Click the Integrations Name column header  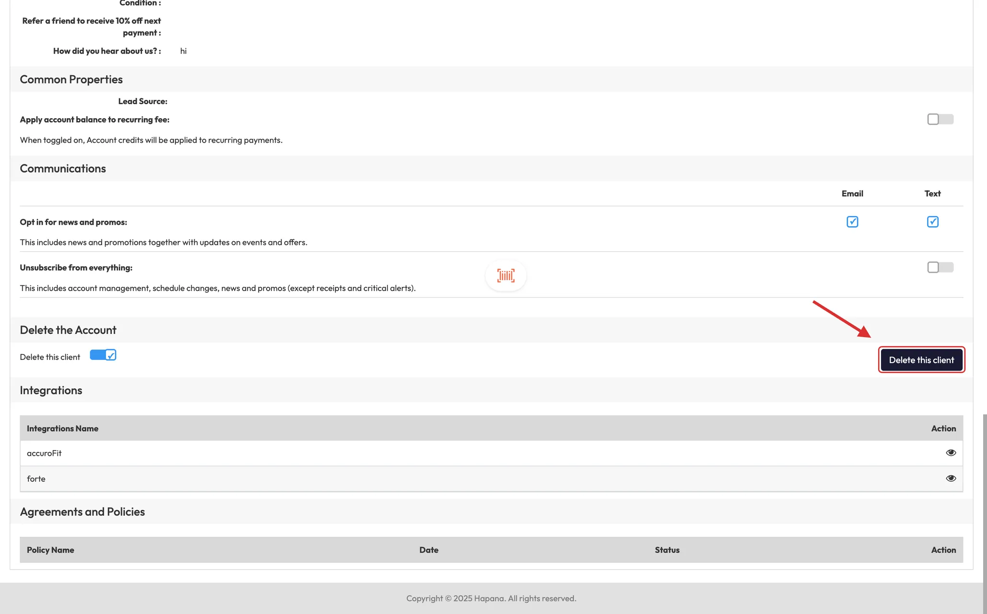point(63,428)
